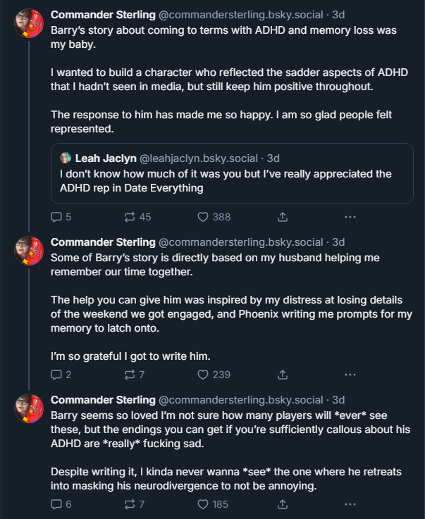Image resolution: width=425 pixels, height=519 pixels.
Task: Open more options on the second post
Action: click(350, 375)
